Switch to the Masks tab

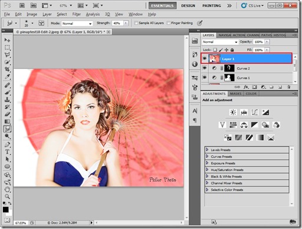235,94
